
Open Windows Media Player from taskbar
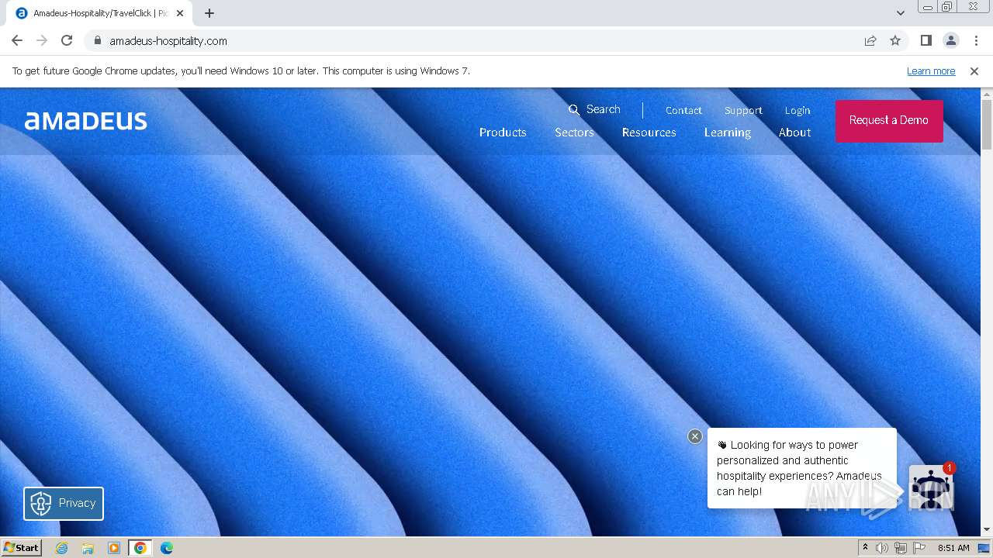point(114,548)
